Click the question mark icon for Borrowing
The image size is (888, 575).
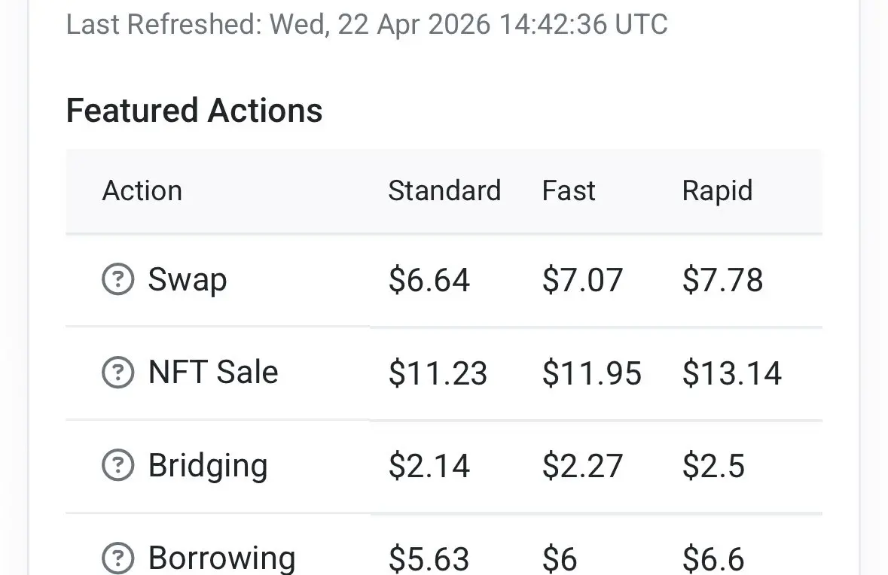117,558
